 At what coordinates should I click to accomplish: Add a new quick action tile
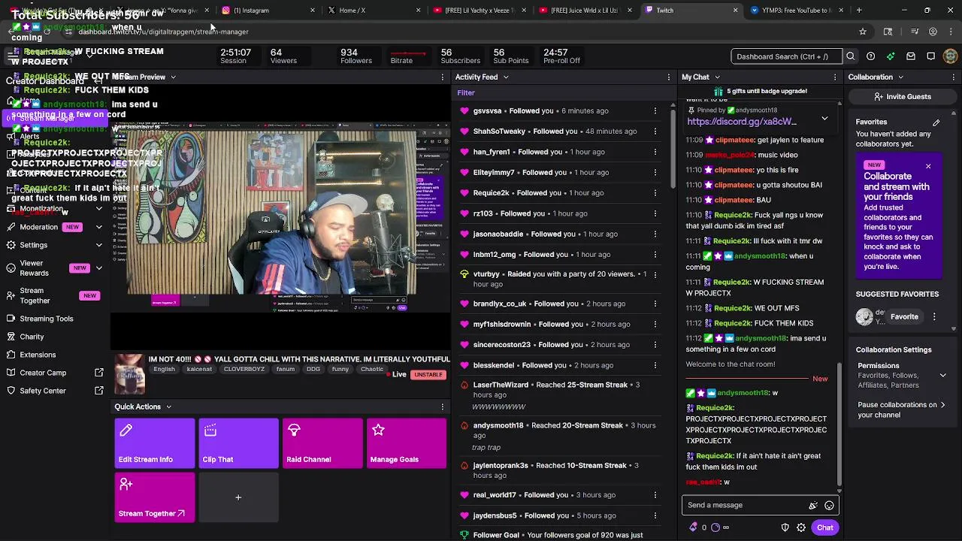238,497
